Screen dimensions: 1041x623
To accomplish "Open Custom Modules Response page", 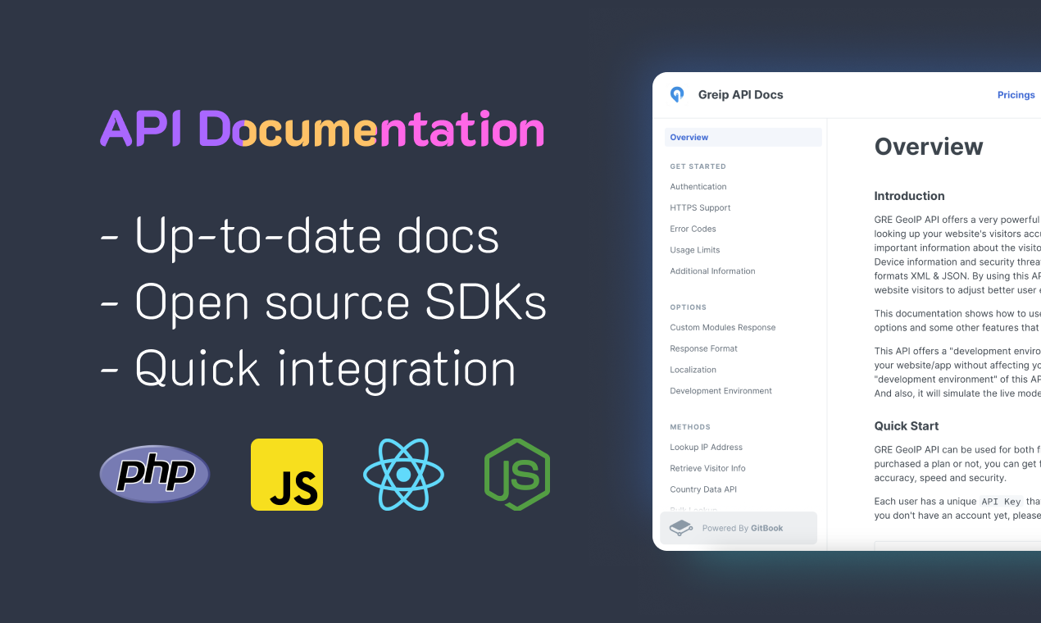I will pos(723,328).
